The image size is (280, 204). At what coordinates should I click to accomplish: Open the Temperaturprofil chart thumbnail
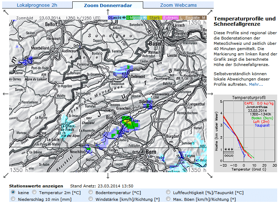[245, 133]
